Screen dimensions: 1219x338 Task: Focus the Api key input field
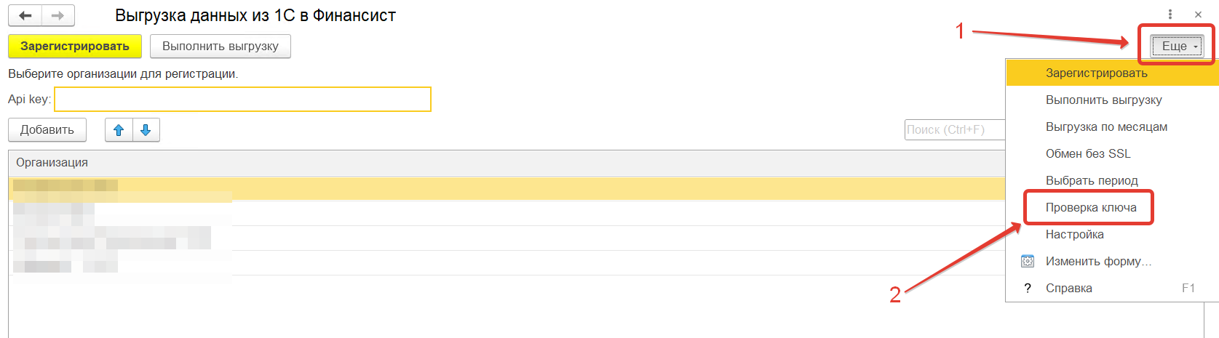(242, 100)
